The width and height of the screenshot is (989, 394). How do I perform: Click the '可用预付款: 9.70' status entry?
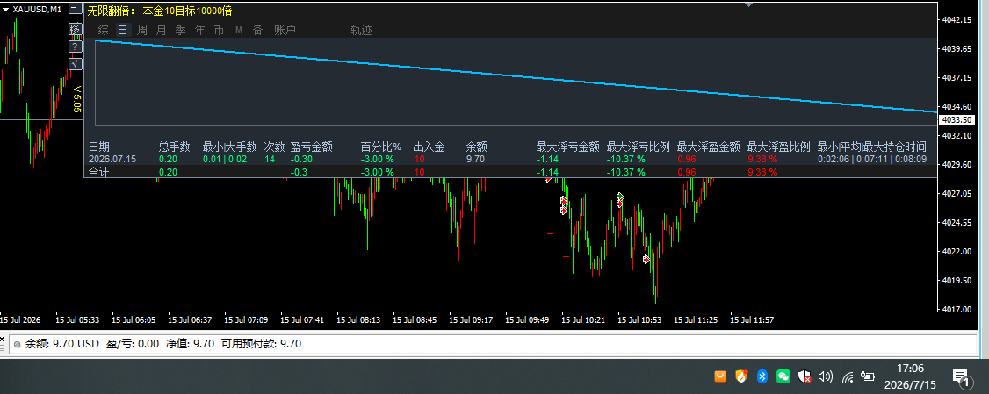point(261,344)
